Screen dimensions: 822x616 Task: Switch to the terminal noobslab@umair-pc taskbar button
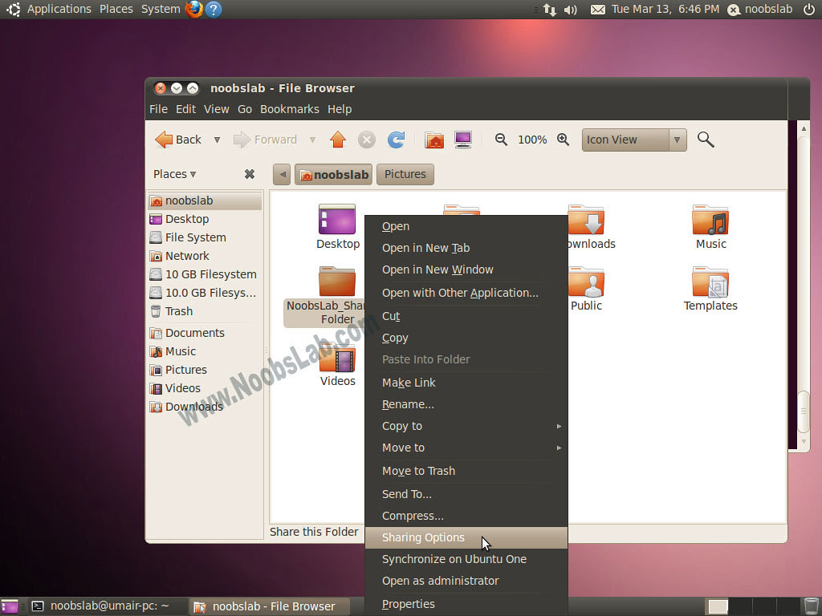(107, 606)
